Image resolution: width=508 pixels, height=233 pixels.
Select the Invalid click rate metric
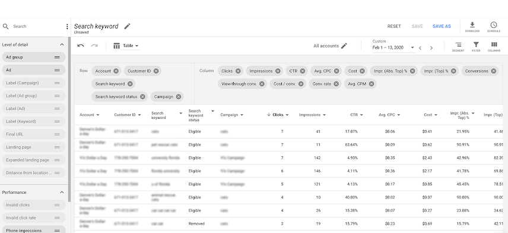click(34, 218)
